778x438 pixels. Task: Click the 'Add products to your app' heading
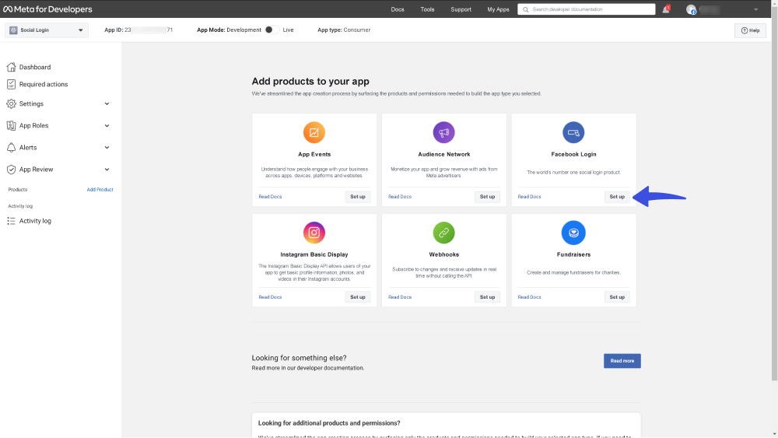(x=310, y=82)
